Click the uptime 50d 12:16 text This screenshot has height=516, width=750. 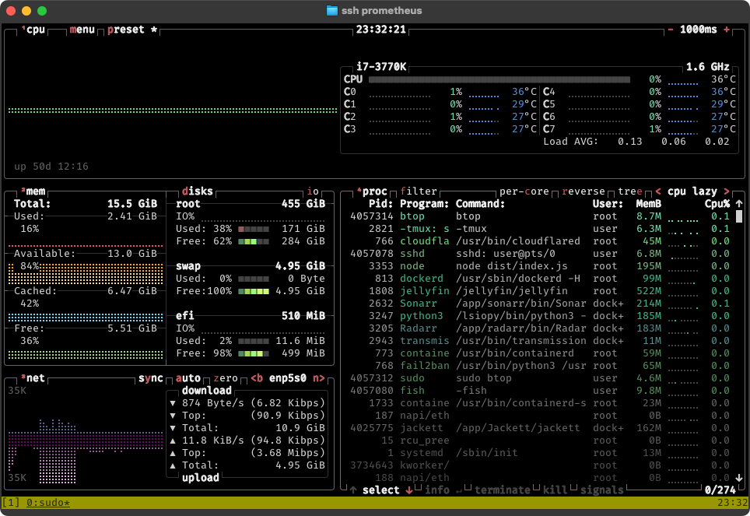click(x=51, y=167)
